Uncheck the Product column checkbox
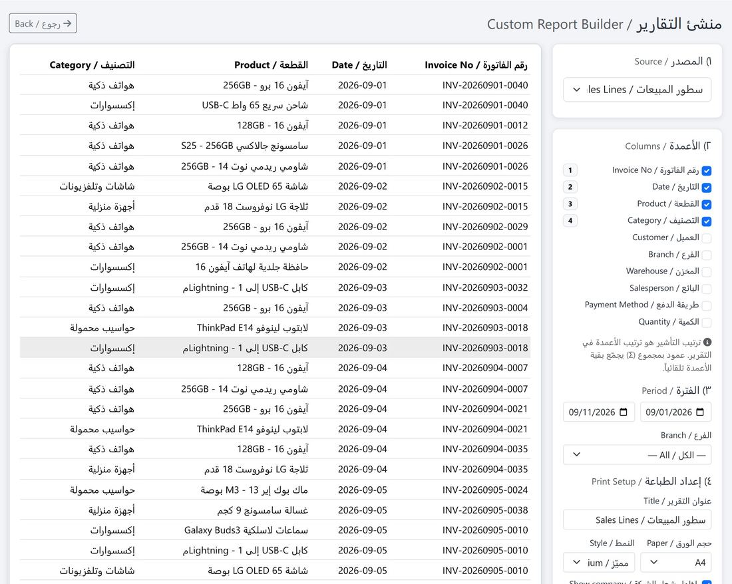The height and width of the screenshot is (584, 732). pos(706,204)
